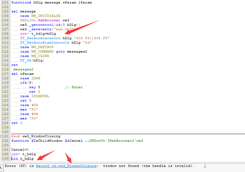Click the ";; Enter" comment
245x172 pixels.
click(x=74, y=87)
